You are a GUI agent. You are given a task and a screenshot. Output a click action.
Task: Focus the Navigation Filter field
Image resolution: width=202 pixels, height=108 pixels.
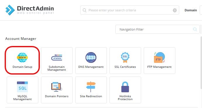coord(158,29)
